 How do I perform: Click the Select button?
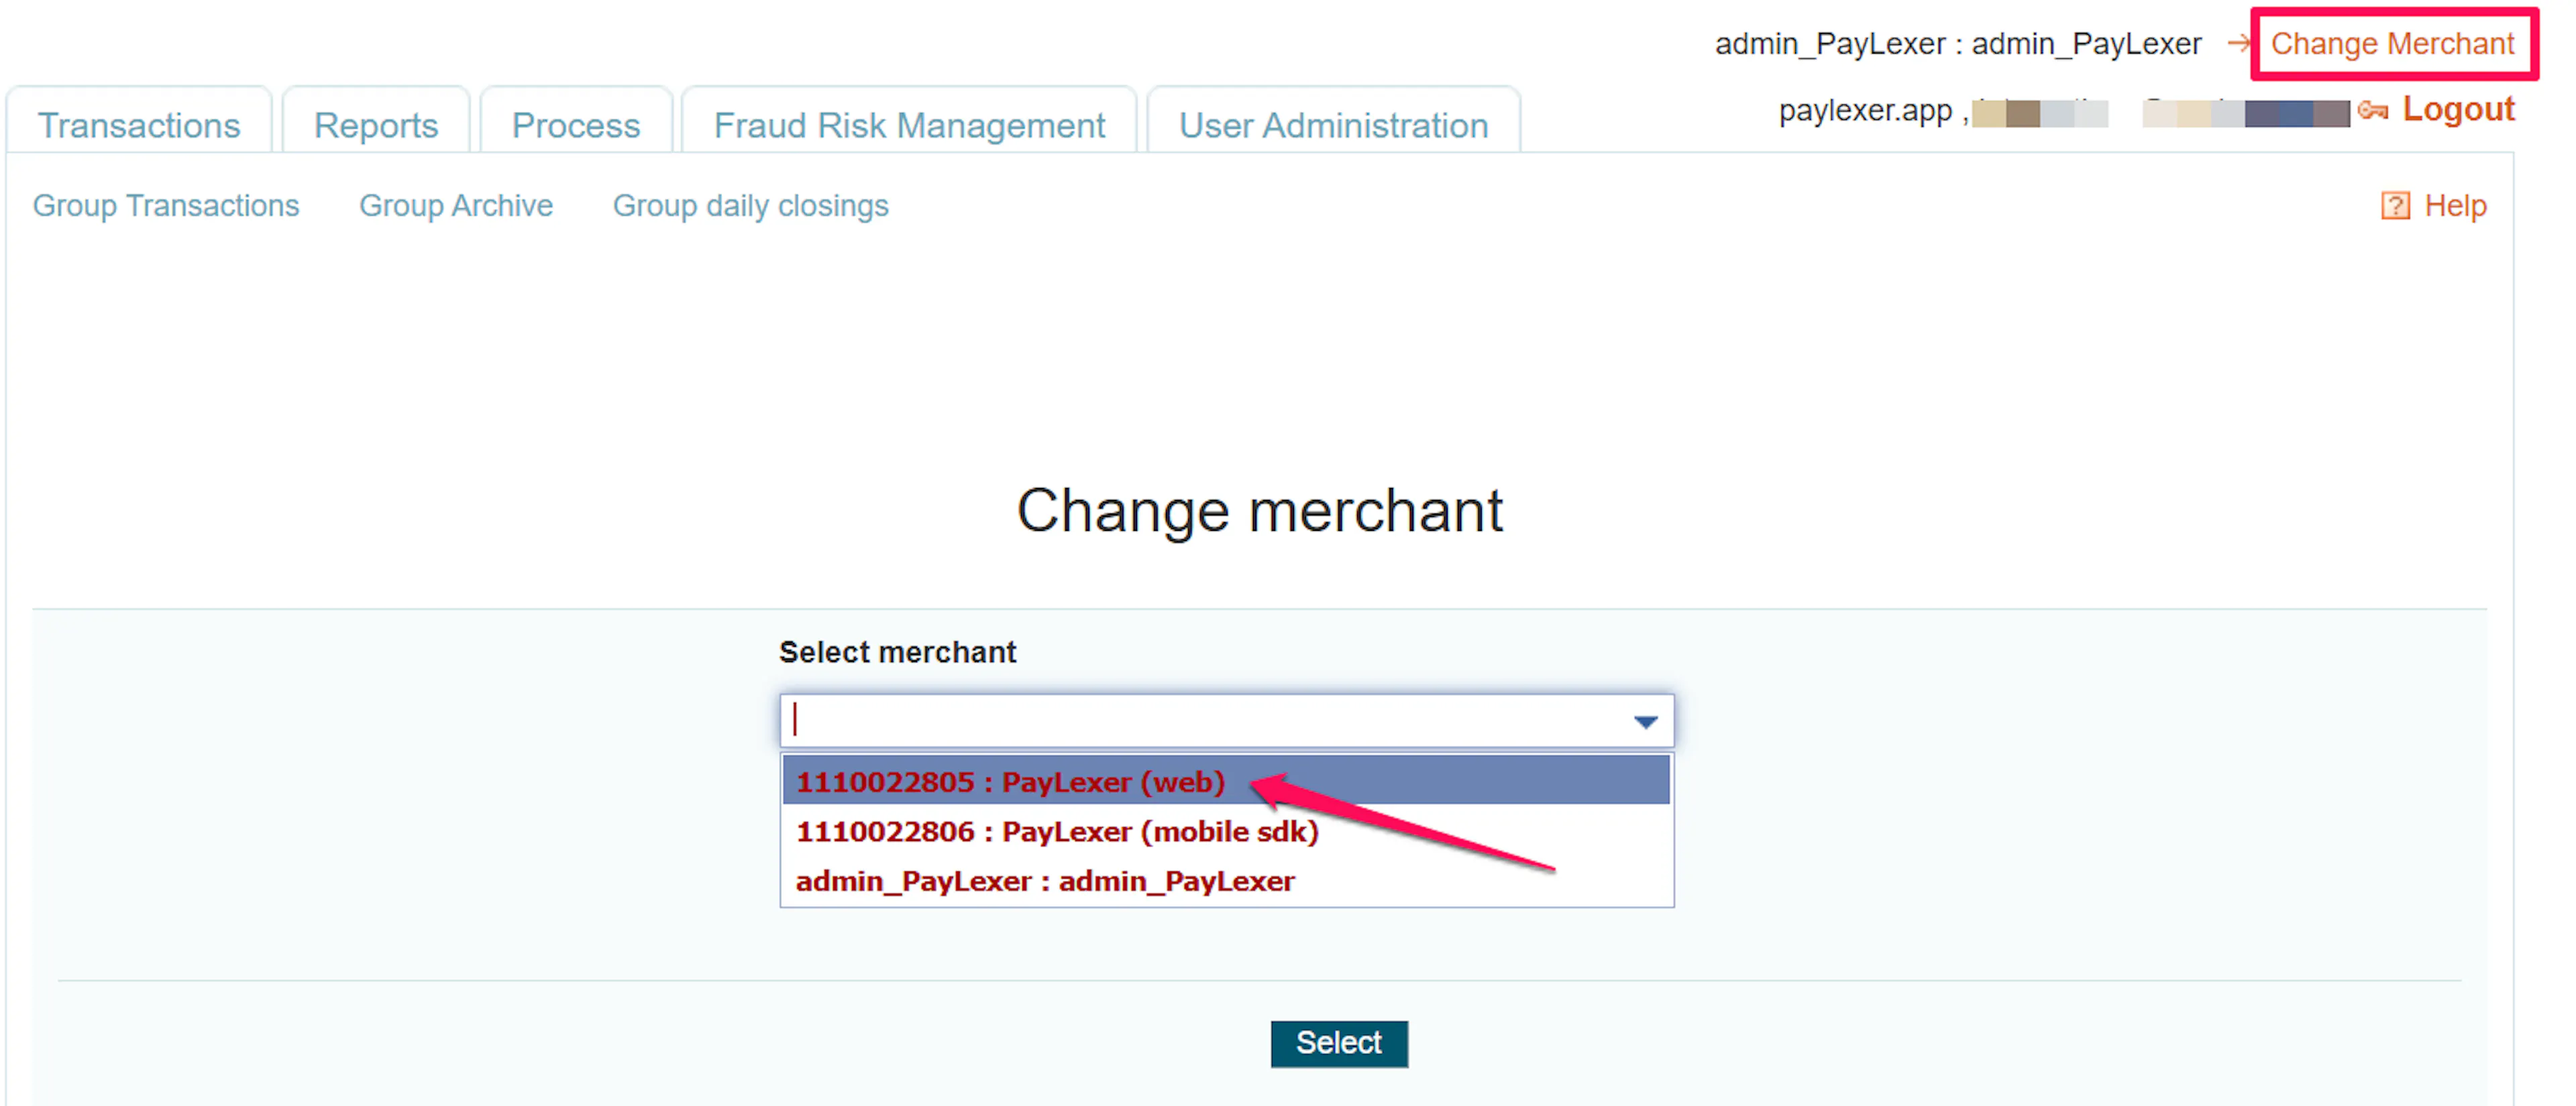[x=1339, y=1043]
